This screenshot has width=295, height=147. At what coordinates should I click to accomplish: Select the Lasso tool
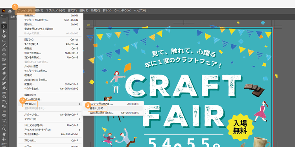[x=4, y=36]
